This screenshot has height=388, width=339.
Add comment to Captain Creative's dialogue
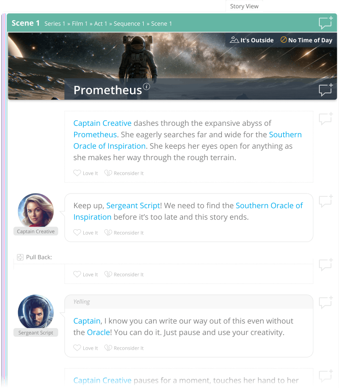click(x=325, y=201)
